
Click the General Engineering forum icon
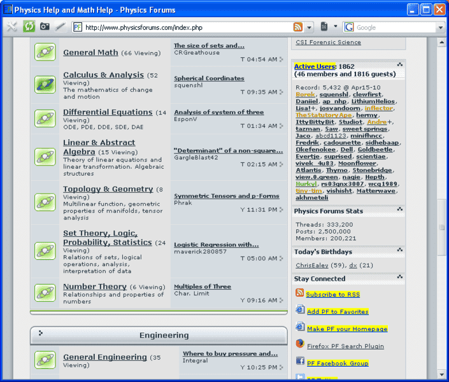[45, 360]
